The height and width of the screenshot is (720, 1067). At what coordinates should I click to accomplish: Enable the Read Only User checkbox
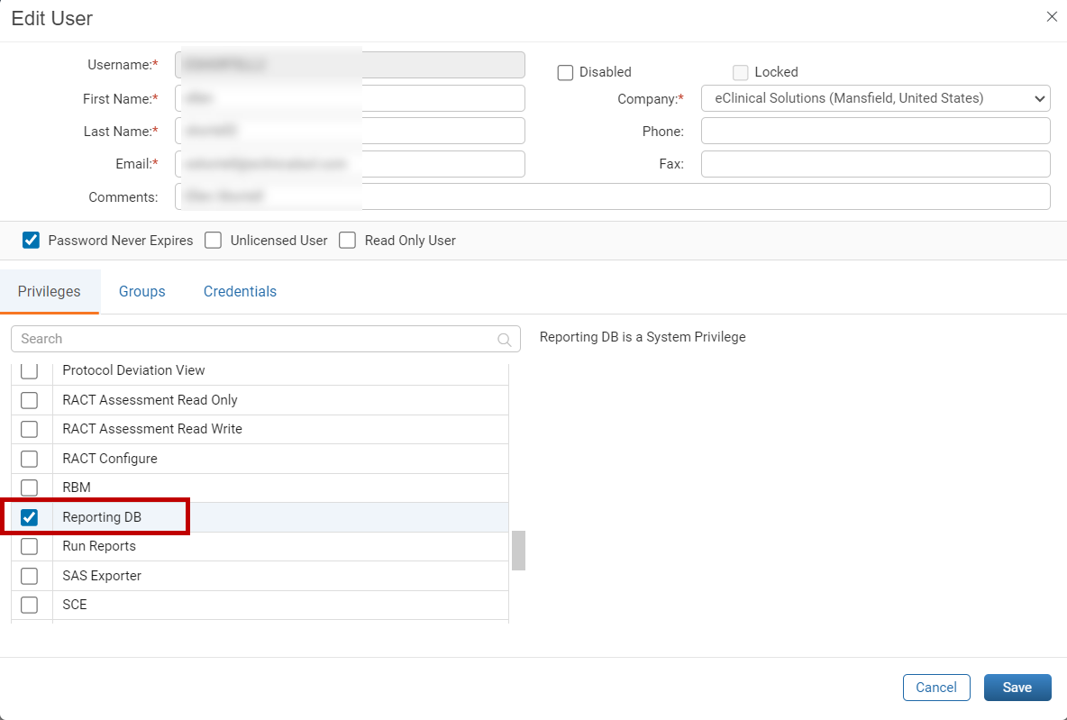348,241
